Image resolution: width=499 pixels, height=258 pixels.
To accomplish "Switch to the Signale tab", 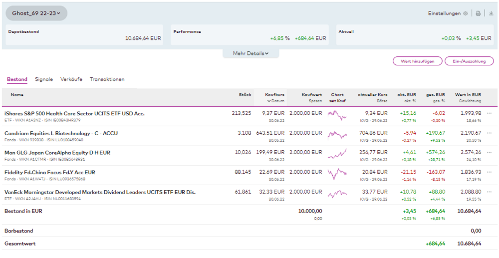I will click(44, 79).
